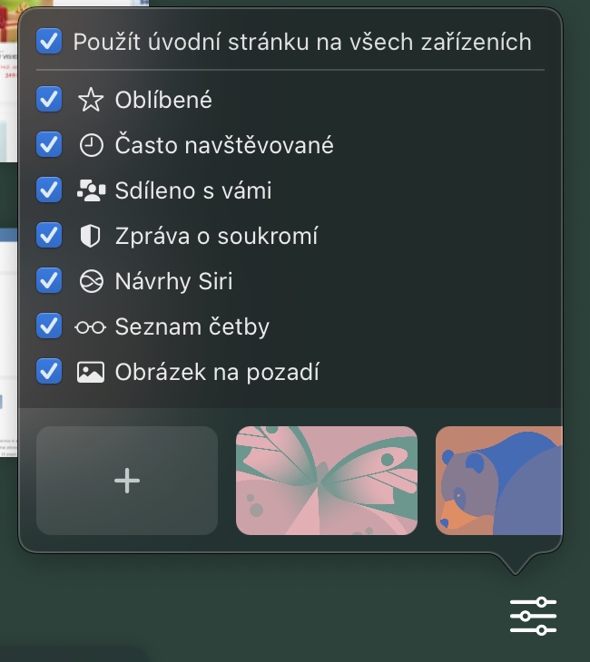This screenshot has width=590, height=662.
Task: Click the Seznam četby label
Action: coord(192,326)
